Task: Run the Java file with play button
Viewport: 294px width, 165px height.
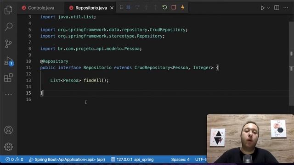Action: (x=263, y=8)
